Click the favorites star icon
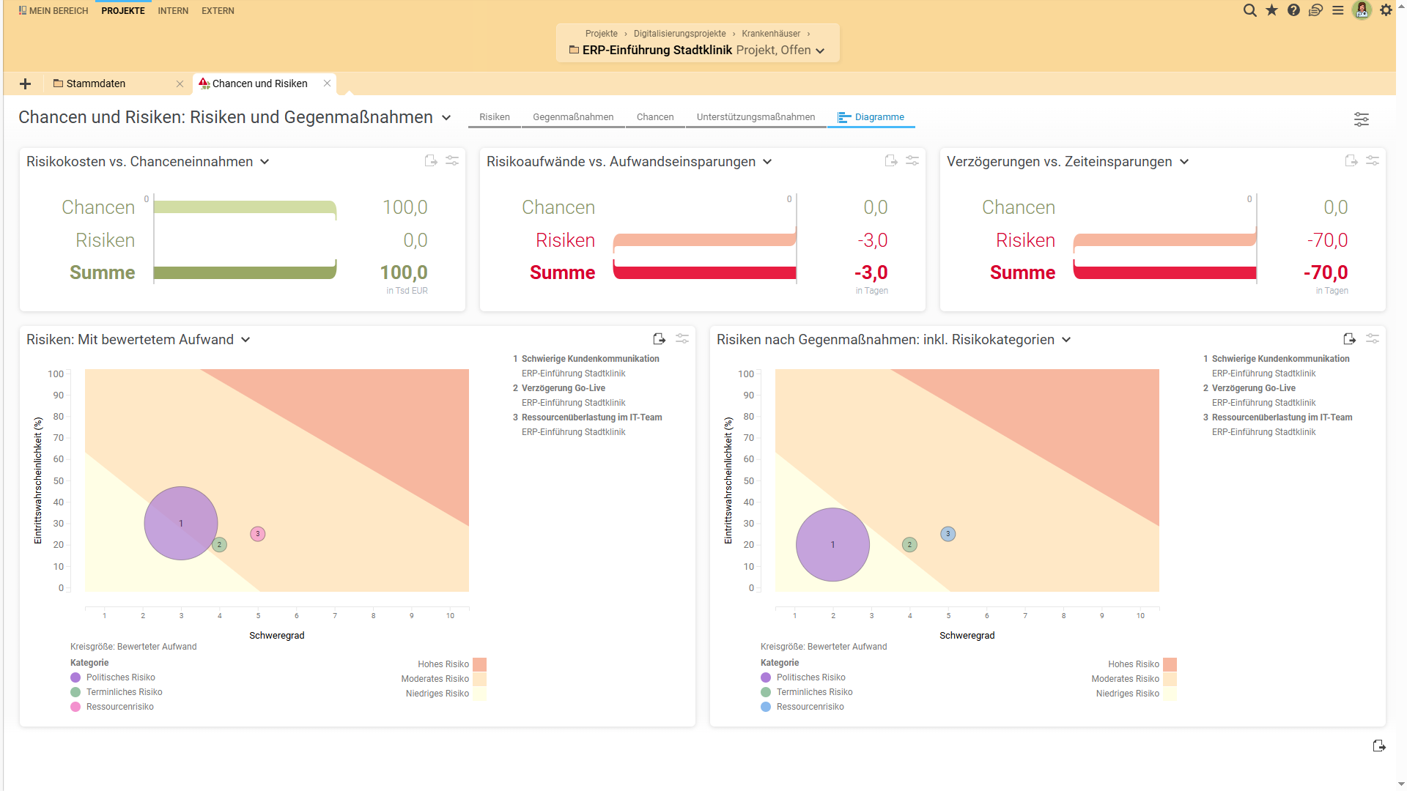The image size is (1407, 791). [1271, 10]
